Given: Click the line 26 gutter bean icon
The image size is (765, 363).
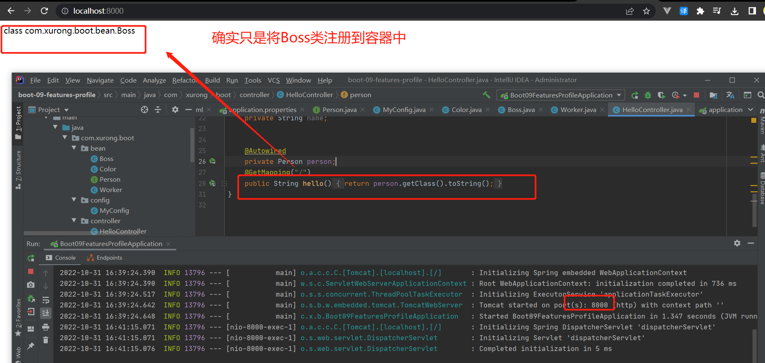Looking at the screenshot, I should [x=213, y=161].
